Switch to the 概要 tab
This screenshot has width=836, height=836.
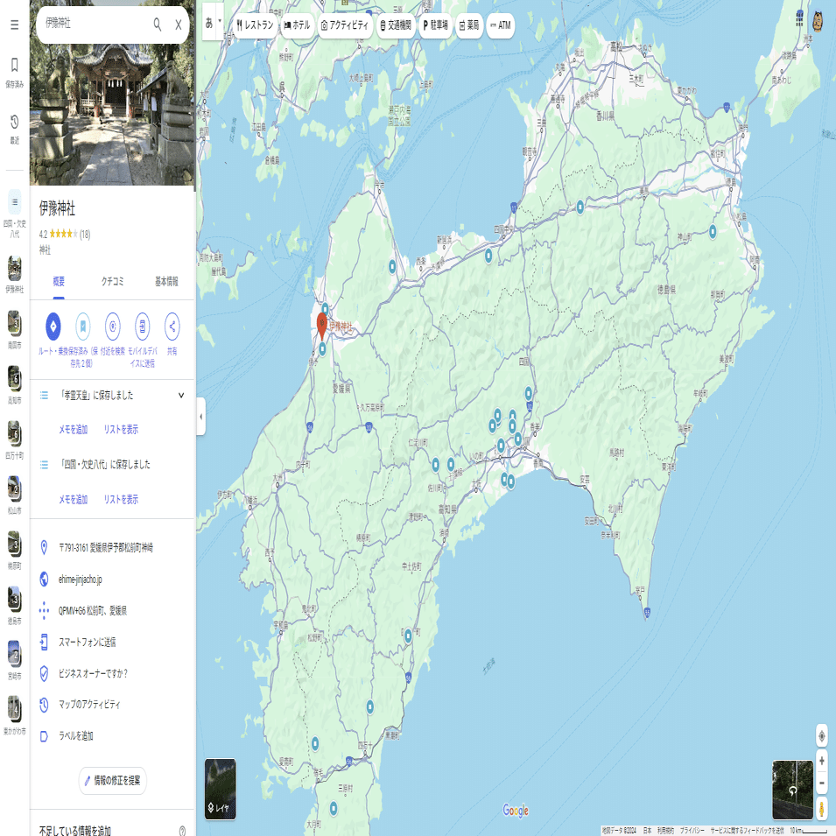point(59,282)
